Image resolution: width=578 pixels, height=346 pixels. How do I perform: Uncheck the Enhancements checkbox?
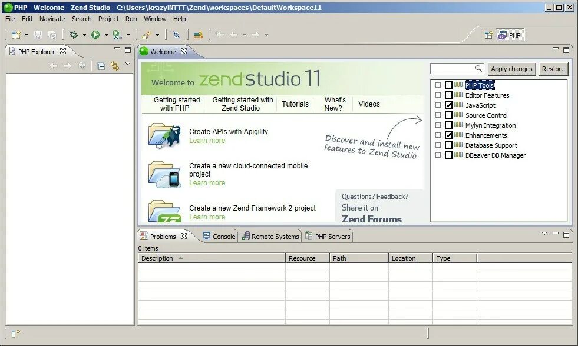click(x=448, y=135)
